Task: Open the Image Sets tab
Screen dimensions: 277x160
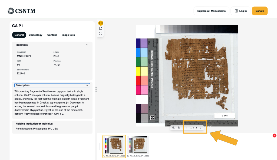Action: coord(68,35)
